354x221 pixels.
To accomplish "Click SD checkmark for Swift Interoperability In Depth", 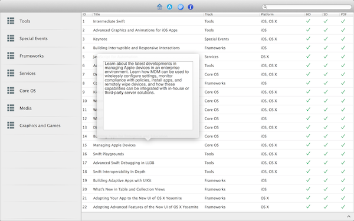I will click(x=326, y=171).
